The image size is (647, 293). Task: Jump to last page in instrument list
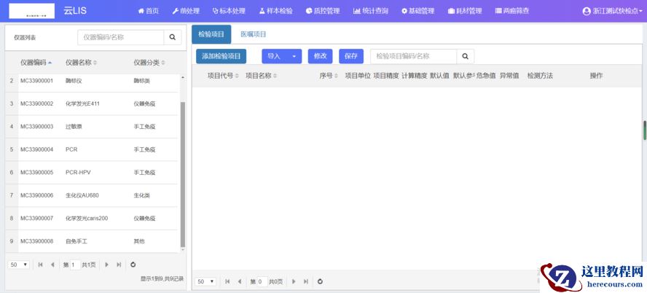click(x=119, y=265)
